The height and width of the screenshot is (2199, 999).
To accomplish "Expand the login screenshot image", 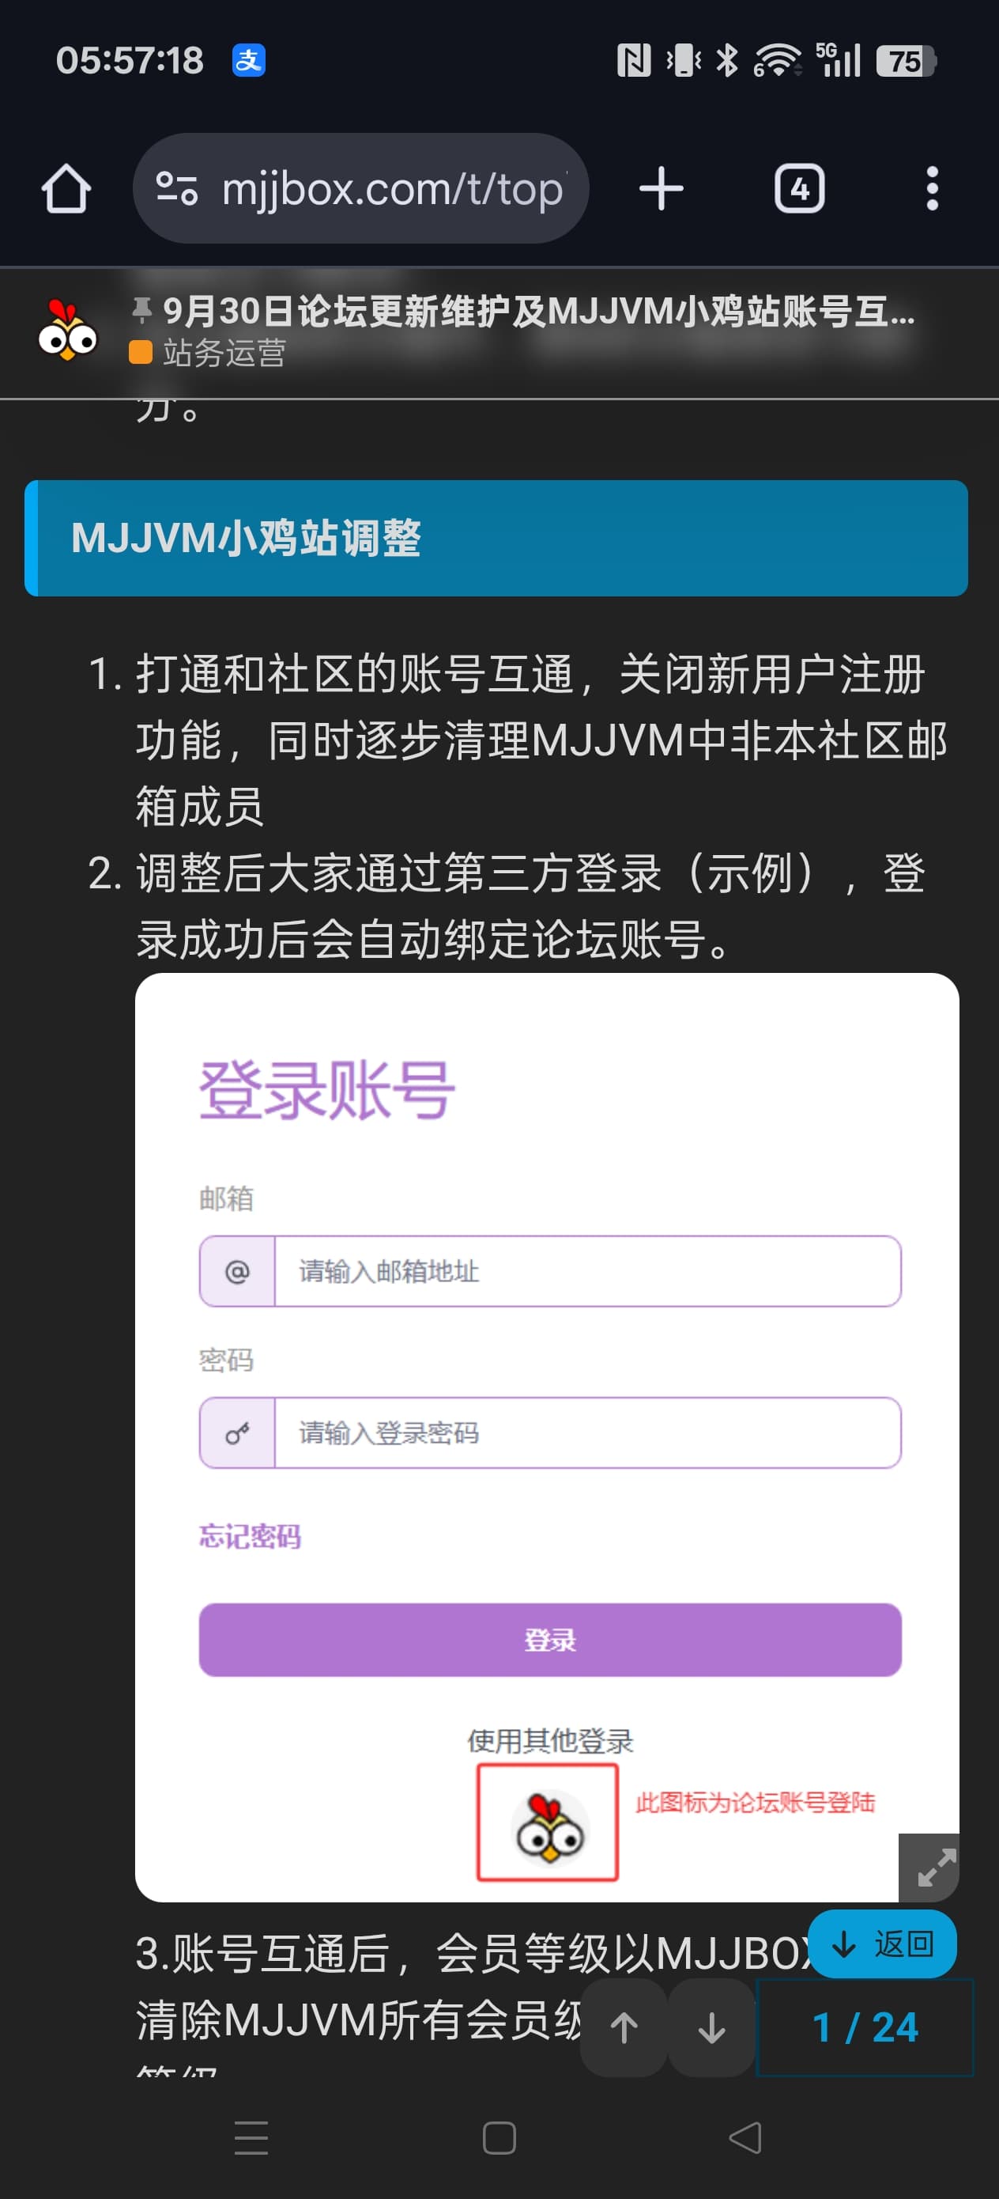I will pyautogui.click(x=935, y=1867).
